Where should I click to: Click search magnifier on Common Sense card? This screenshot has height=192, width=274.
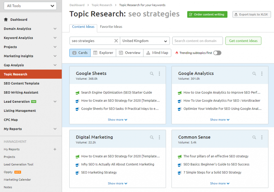[254, 137]
